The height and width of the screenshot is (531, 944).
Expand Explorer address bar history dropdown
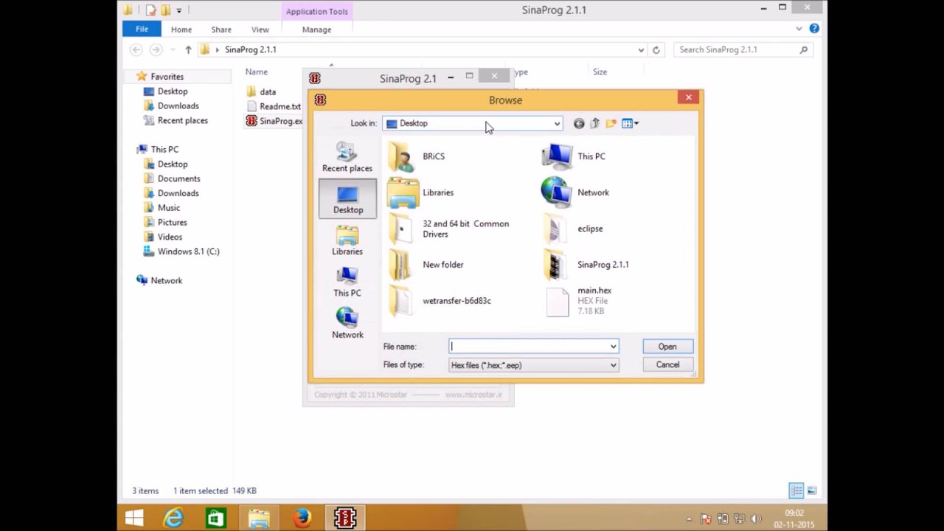tap(641, 49)
